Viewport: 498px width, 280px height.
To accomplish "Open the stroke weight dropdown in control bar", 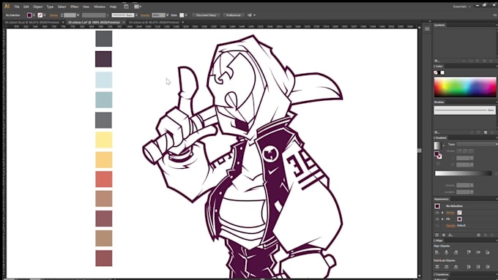I will (x=78, y=15).
